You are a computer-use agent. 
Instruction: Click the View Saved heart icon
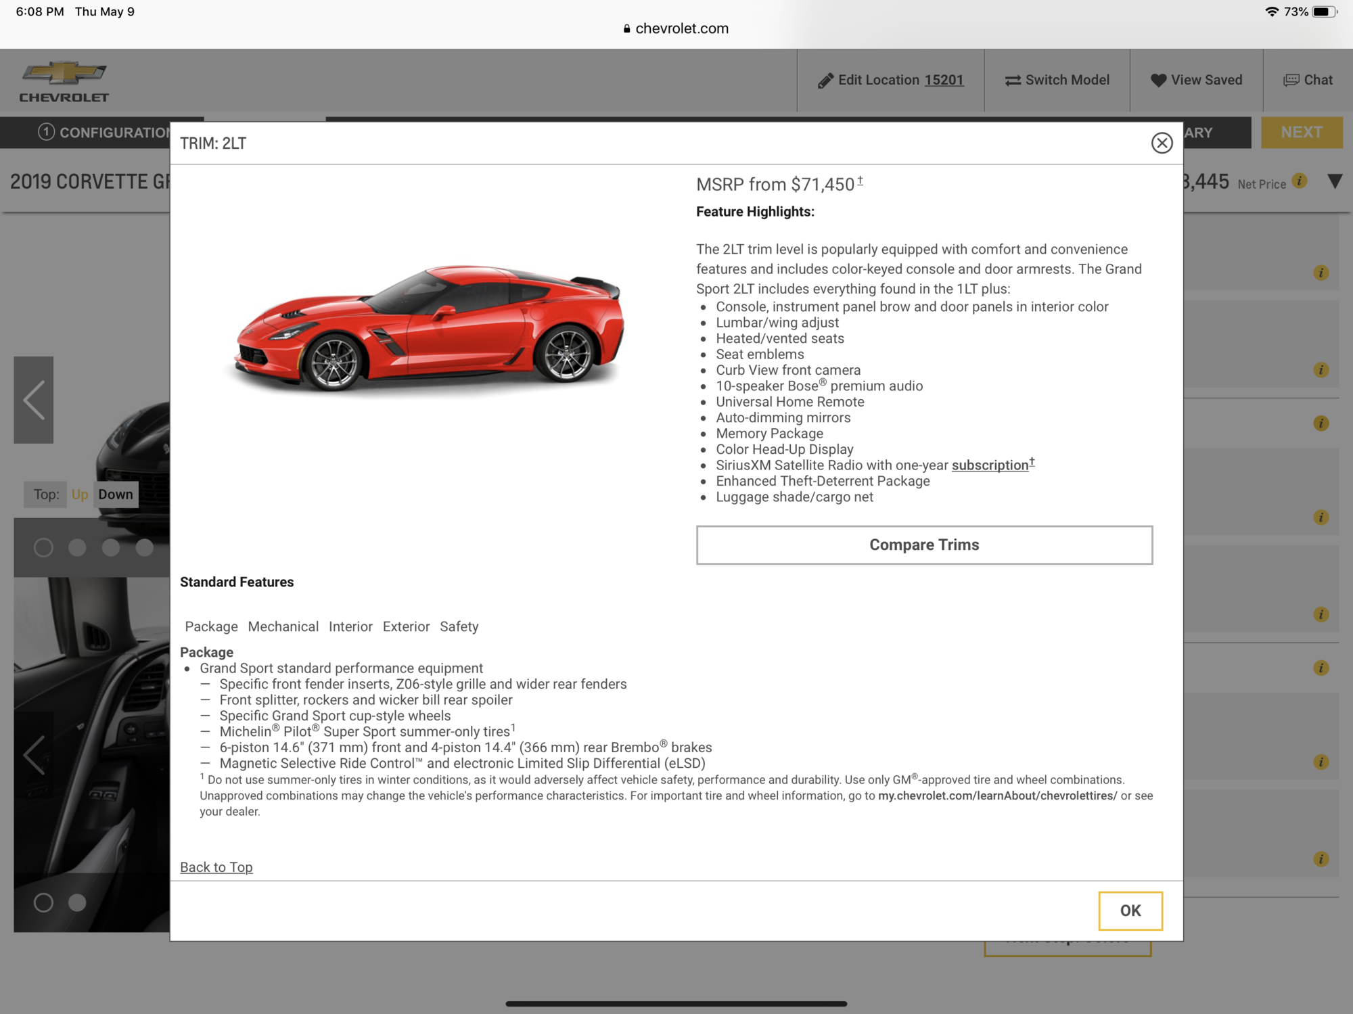(x=1159, y=80)
